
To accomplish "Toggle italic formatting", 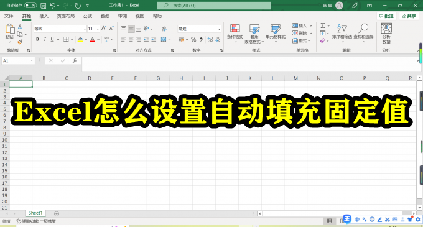I will point(45,39).
